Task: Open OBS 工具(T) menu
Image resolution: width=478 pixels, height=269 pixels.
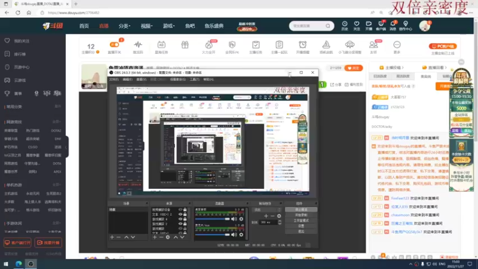Action: 195,80
